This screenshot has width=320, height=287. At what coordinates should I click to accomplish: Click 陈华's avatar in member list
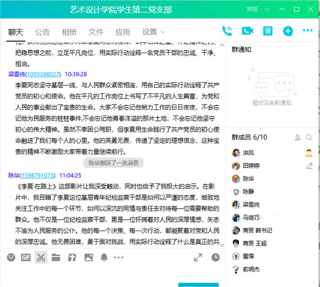click(x=236, y=179)
